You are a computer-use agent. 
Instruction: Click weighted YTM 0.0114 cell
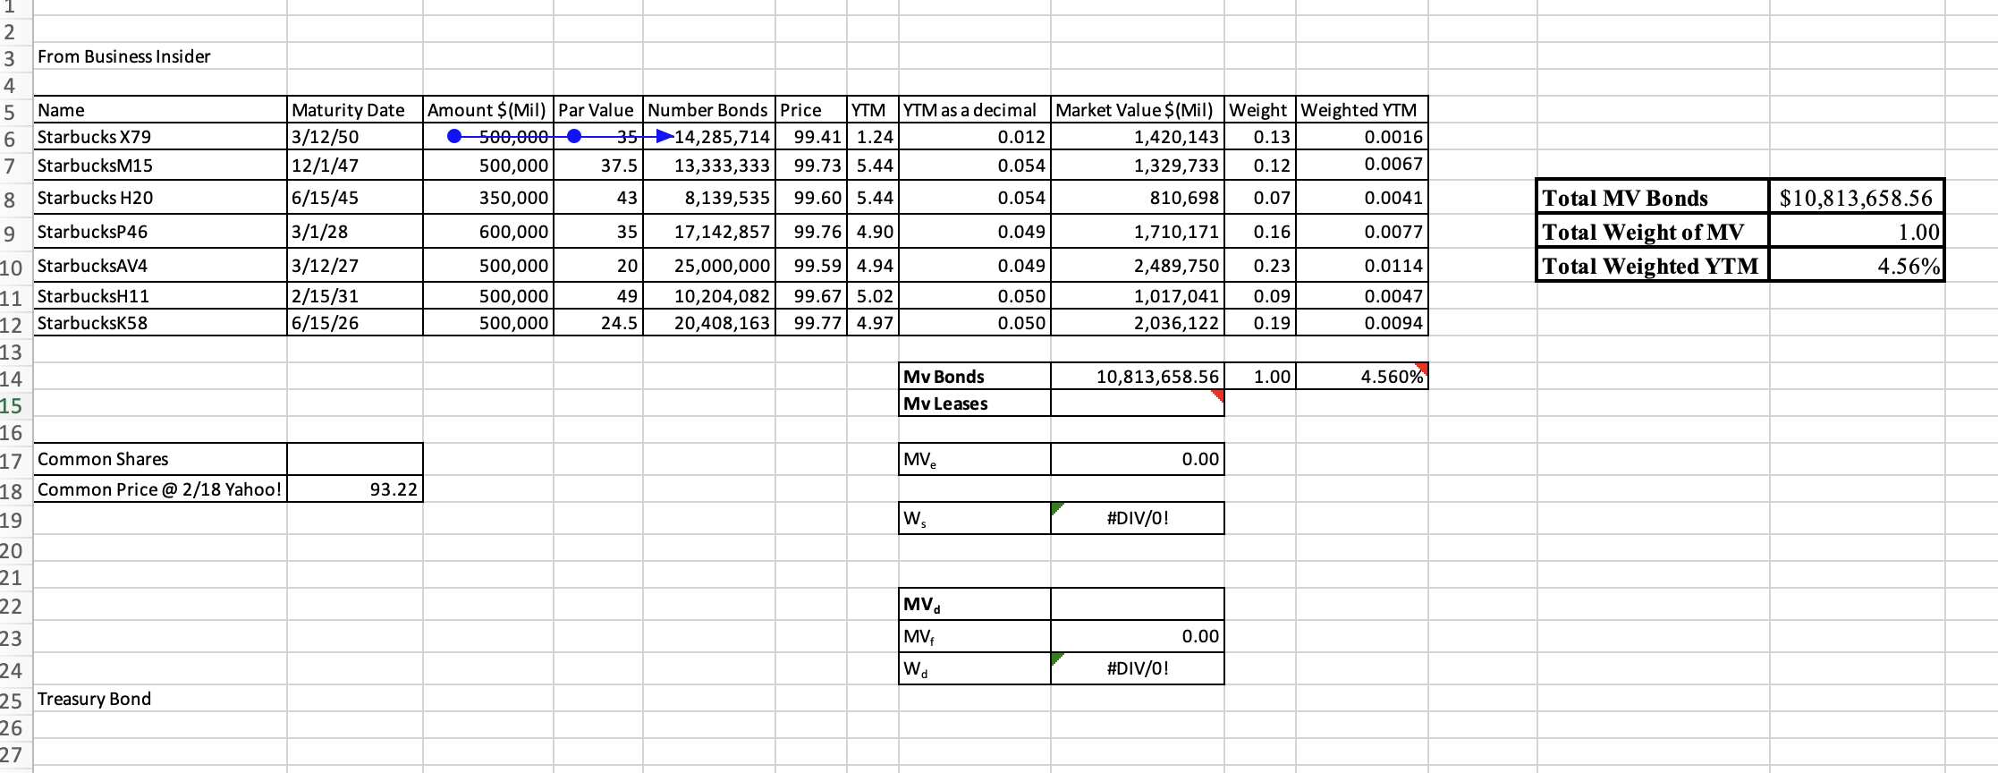(x=1362, y=266)
